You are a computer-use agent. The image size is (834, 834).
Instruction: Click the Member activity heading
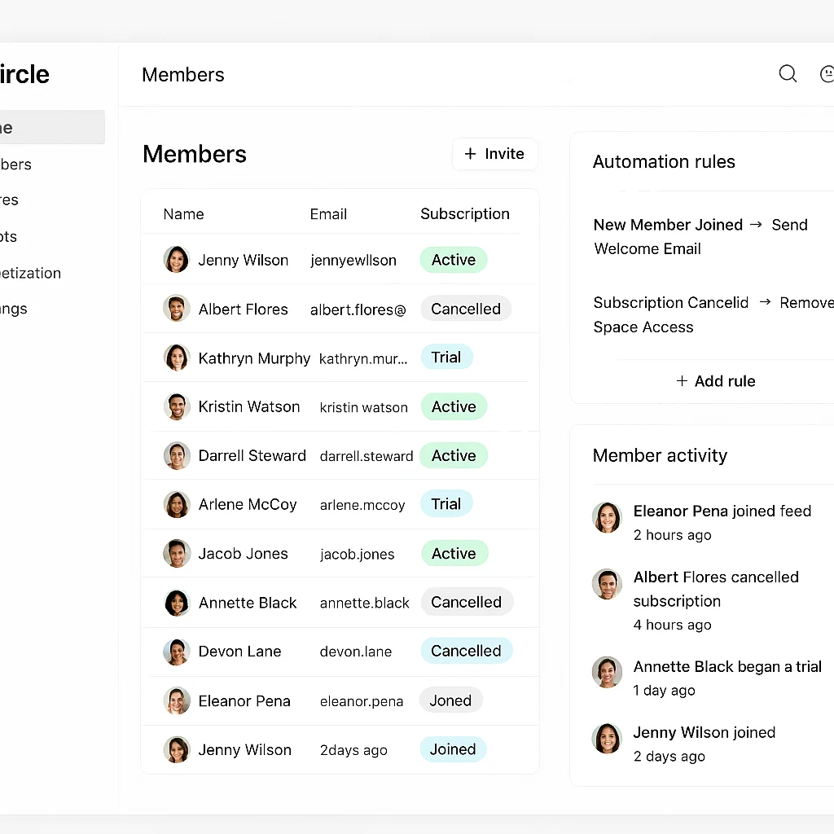[x=660, y=455]
